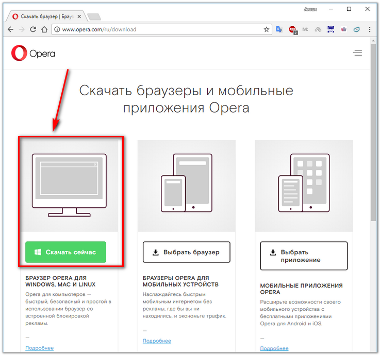This screenshot has width=380, height=355.
Task: Open Подробнее link under mobile apps
Action: tap(274, 348)
